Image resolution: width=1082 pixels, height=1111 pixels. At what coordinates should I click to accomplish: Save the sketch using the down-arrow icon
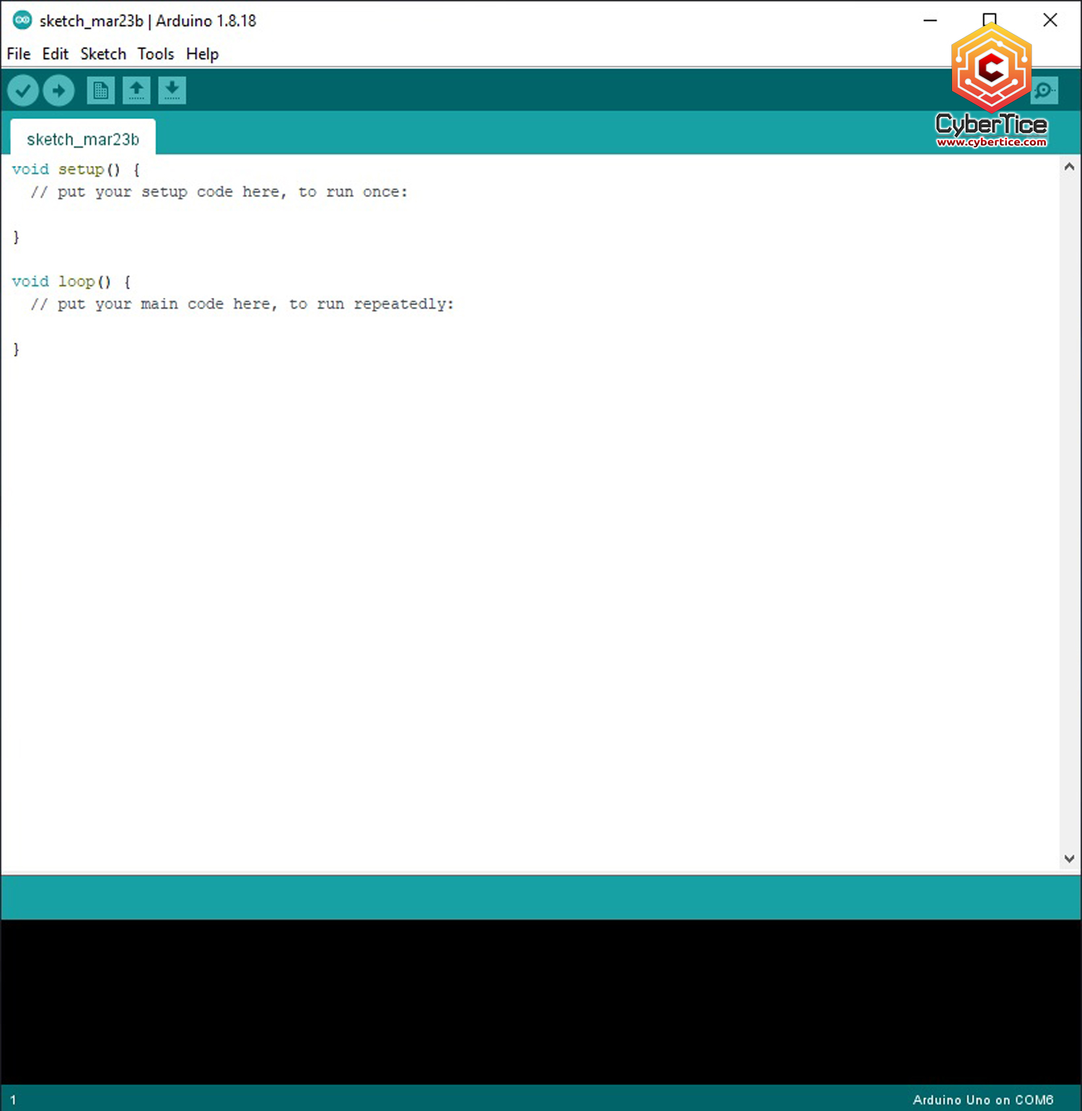click(172, 90)
